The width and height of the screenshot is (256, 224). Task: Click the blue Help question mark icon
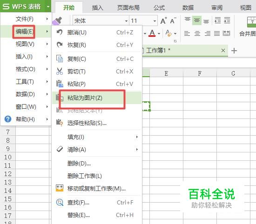pyautogui.click(x=7, y=119)
